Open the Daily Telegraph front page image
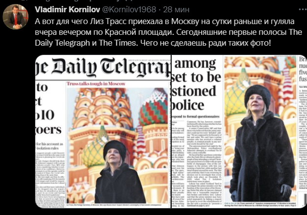The width and height of the screenshot is (307, 215). 103,132
